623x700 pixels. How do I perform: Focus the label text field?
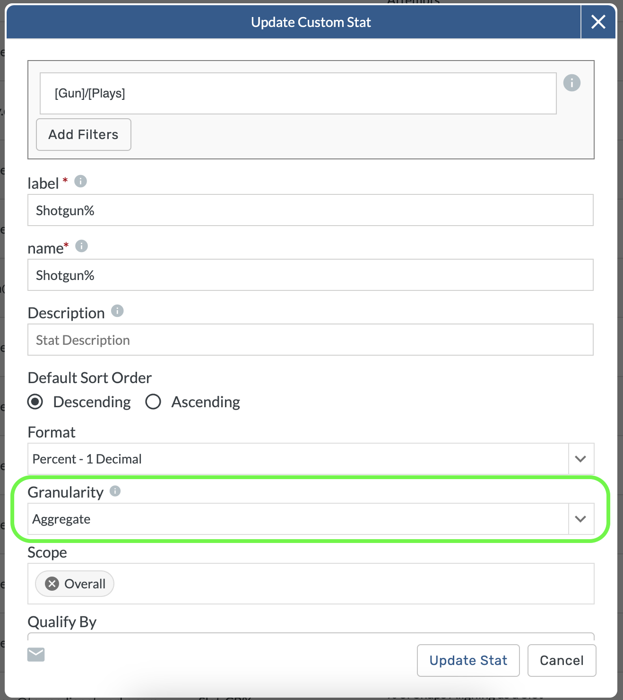click(310, 210)
